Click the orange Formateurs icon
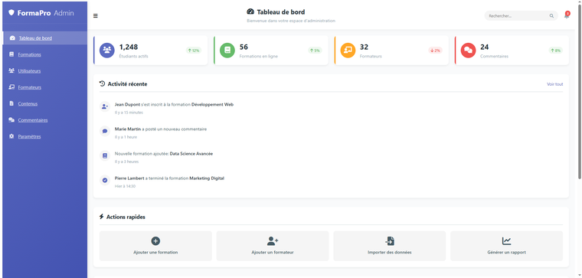Image resolution: width=582 pixels, height=278 pixels. [x=348, y=51]
